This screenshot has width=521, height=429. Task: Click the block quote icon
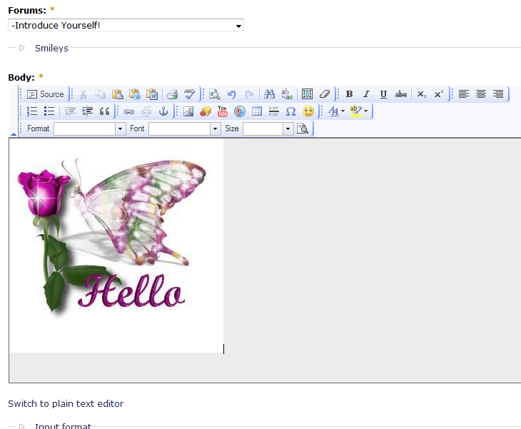105,111
